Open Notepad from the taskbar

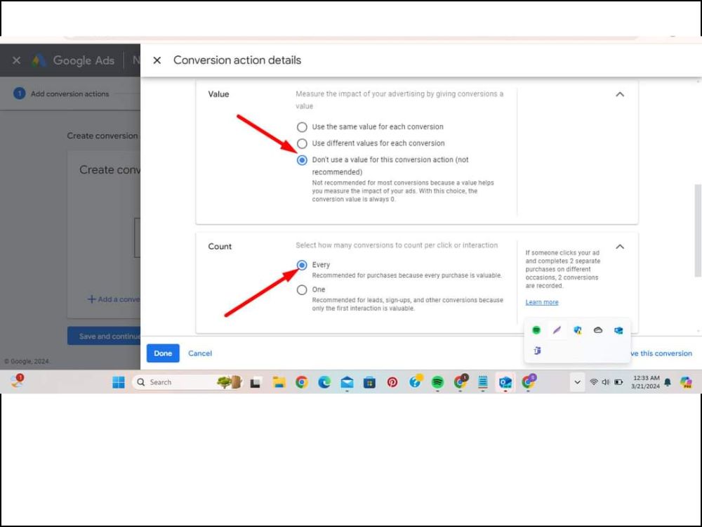point(483,382)
